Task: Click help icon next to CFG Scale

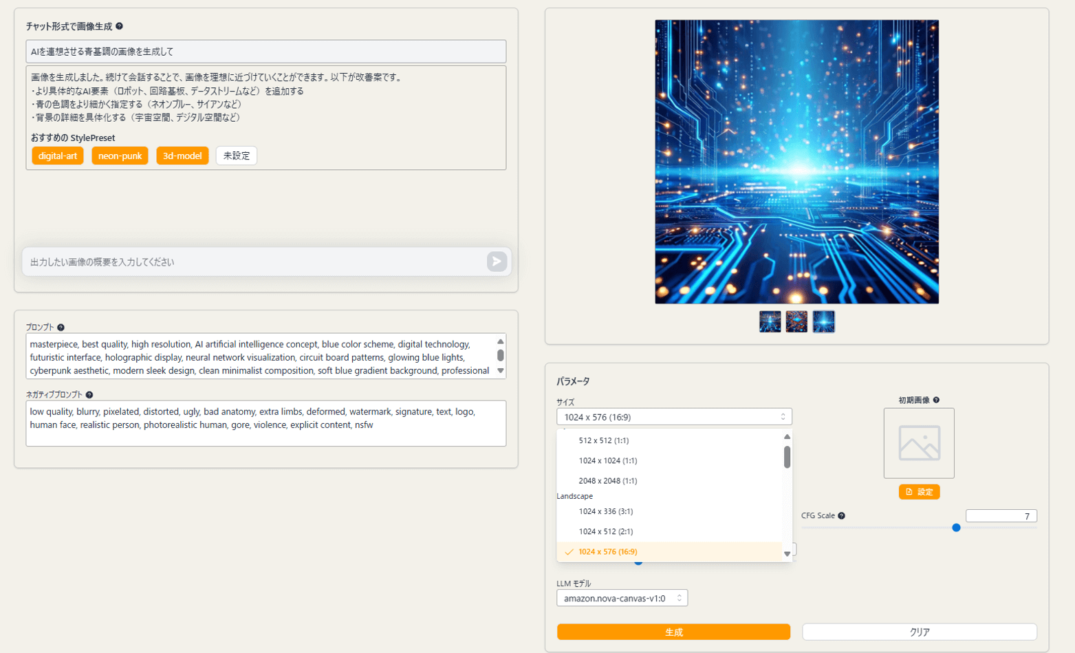Action: click(842, 515)
